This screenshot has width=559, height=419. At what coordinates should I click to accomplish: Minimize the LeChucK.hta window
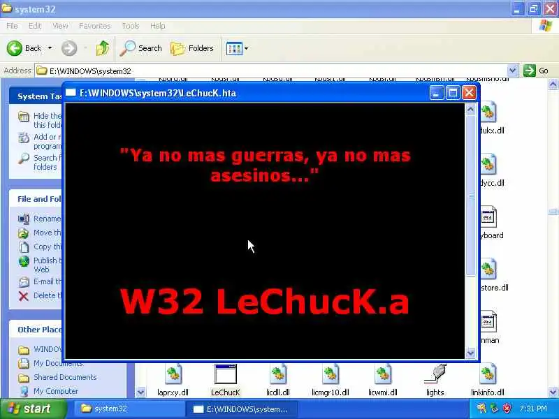tap(436, 93)
